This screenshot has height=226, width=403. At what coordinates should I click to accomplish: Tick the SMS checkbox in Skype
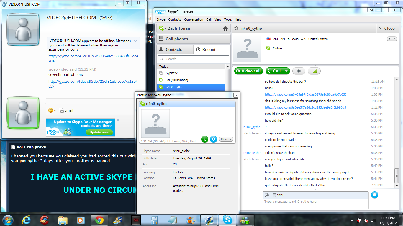pos(274,195)
